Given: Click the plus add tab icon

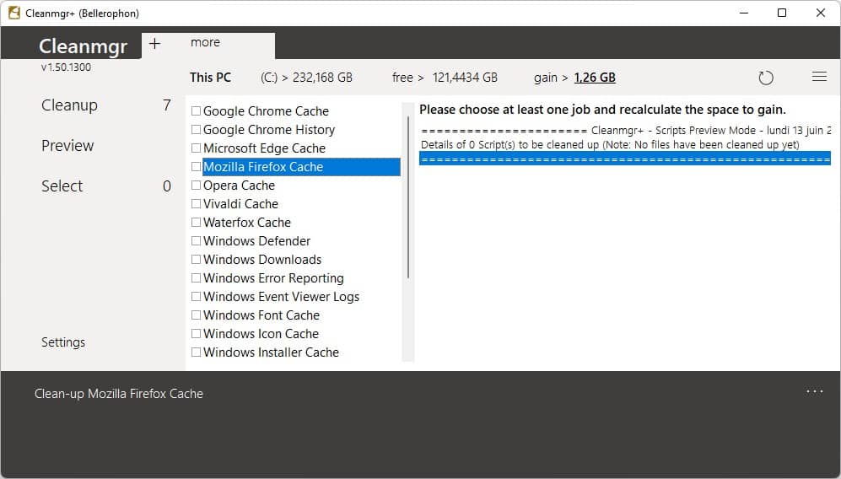Looking at the screenshot, I should 154,44.
